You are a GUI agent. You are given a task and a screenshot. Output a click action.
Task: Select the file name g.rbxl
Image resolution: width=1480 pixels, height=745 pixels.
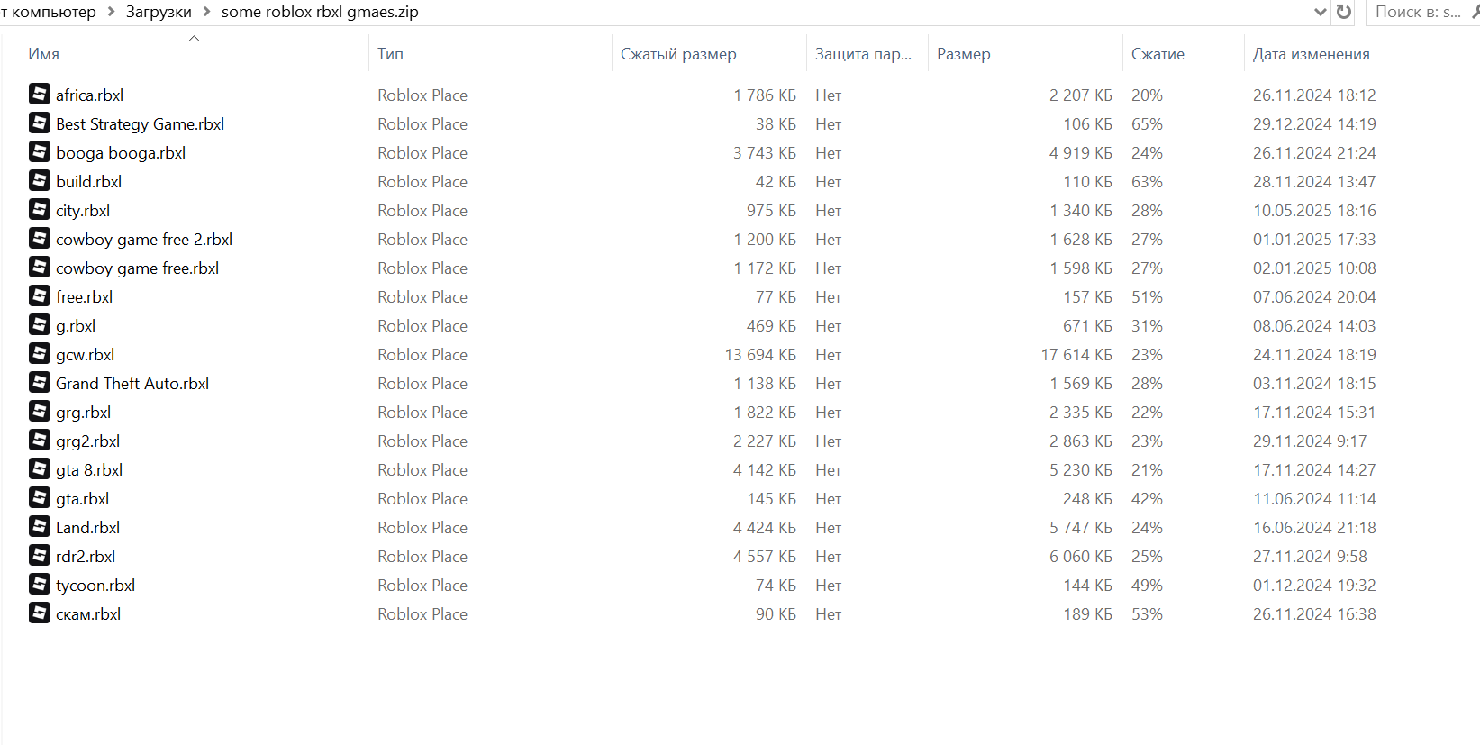76,325
